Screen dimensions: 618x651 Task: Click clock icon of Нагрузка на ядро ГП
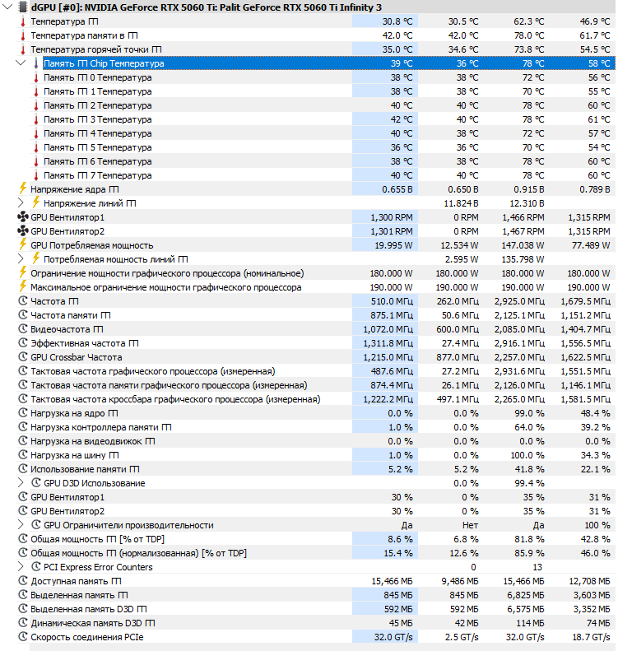click(23, 413)
